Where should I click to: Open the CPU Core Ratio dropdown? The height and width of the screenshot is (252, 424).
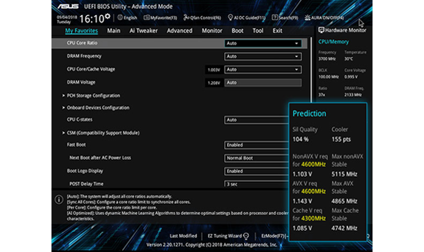tap(263, 43)
